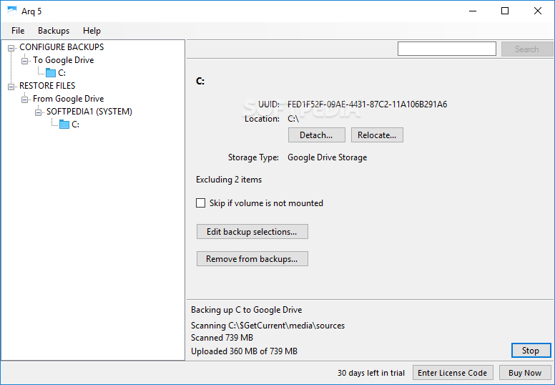The image size is (555, 385).
Task: Click the C: folder icon under SOFTPEDIA1 (SYSTEM)
Action: [x=64, y=125]
